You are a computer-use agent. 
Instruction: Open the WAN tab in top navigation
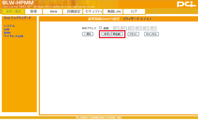pos(52,12)
